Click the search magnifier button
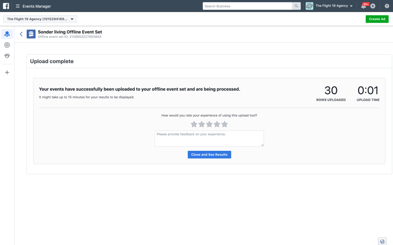393x245 pixels. pos(296,6)
